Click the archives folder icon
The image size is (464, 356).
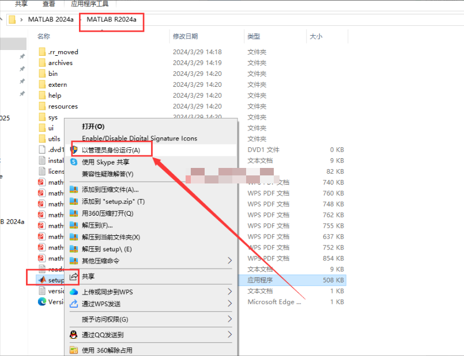pos(42,63)
